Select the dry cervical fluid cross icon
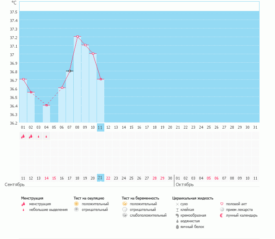 click(x=177, y=204)
